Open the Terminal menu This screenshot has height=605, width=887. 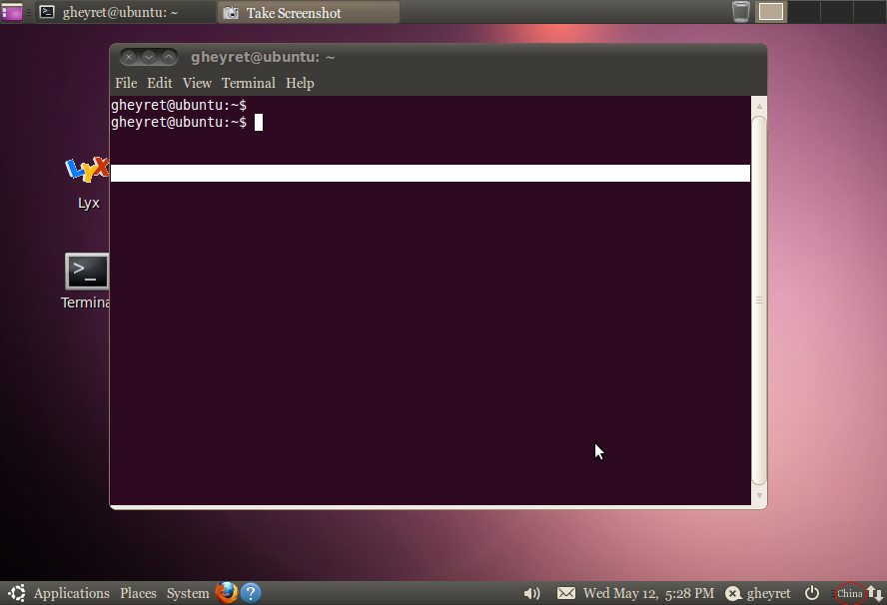(249, 83)
